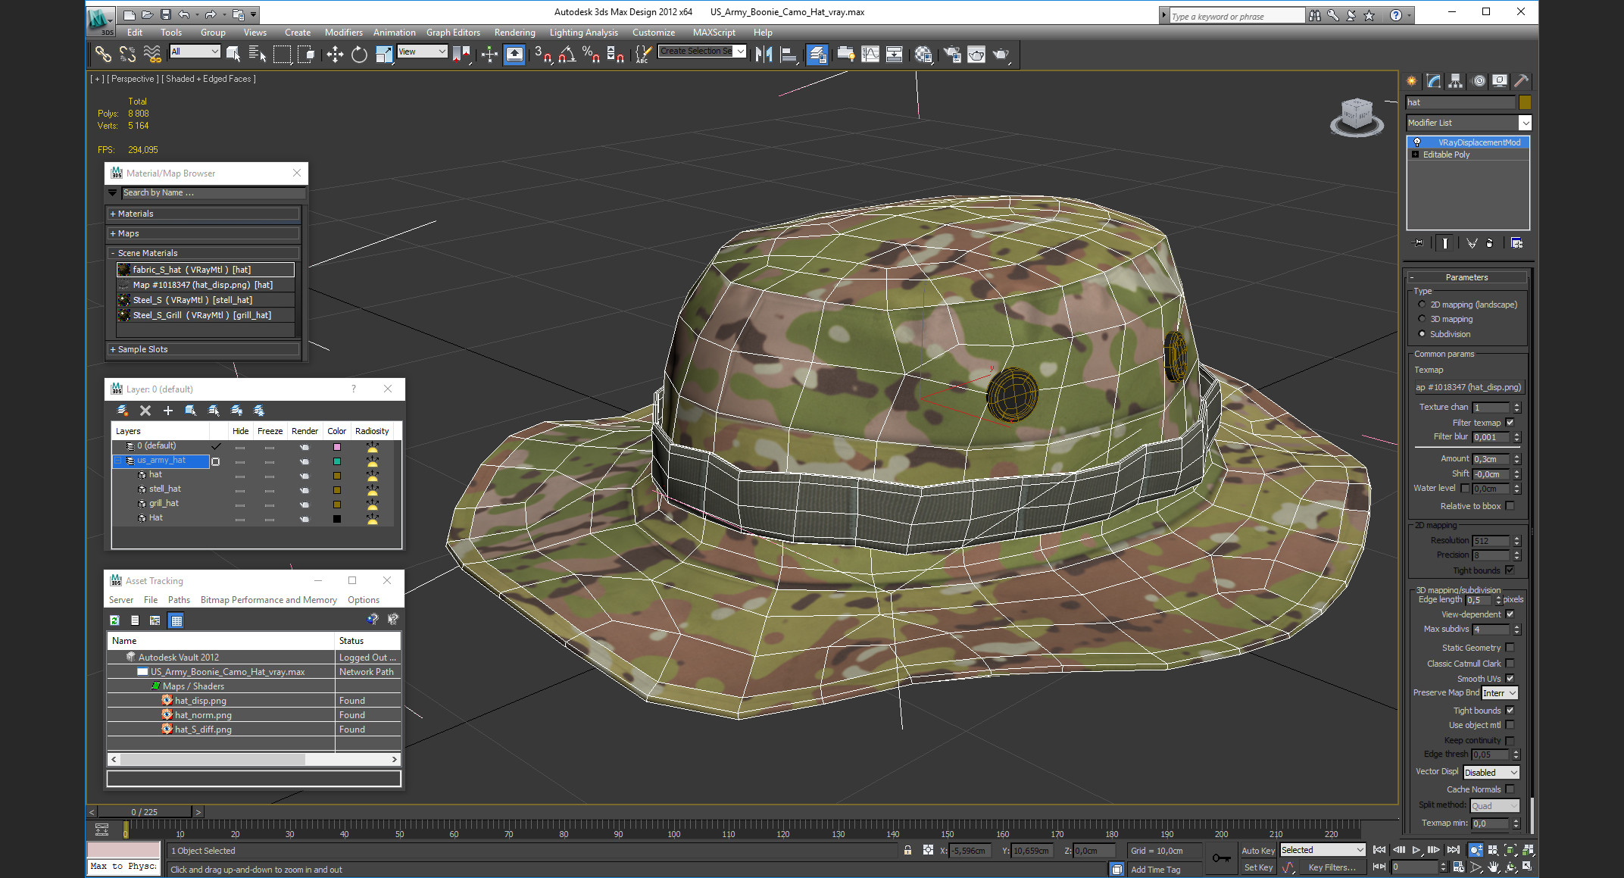Image resolution: width=1624 pixels, height=878 pixels.
Task: Play the animation
Action: 1416,851
